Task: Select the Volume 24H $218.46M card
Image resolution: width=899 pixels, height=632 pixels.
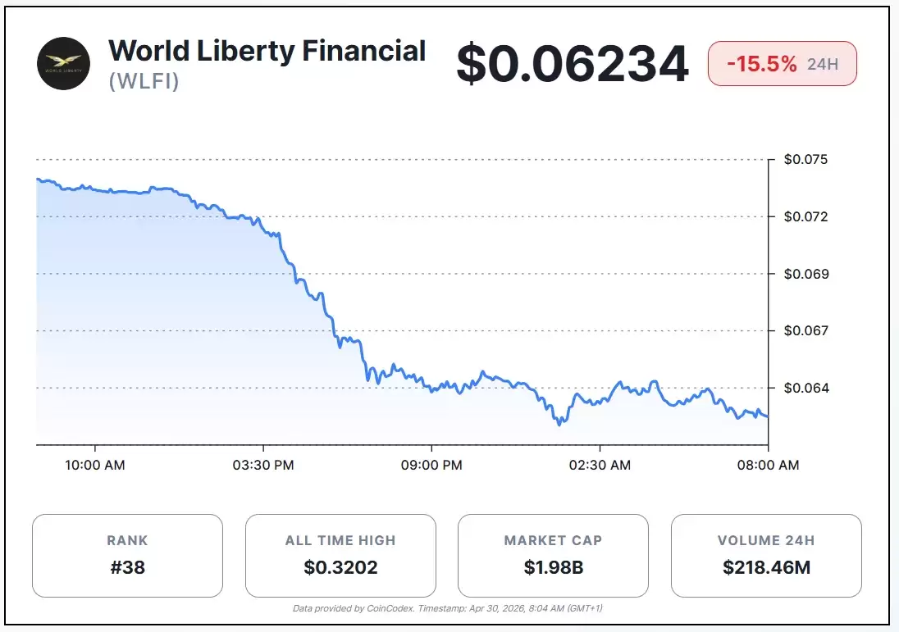Action: pyautogui.click(x=766, y=555)
